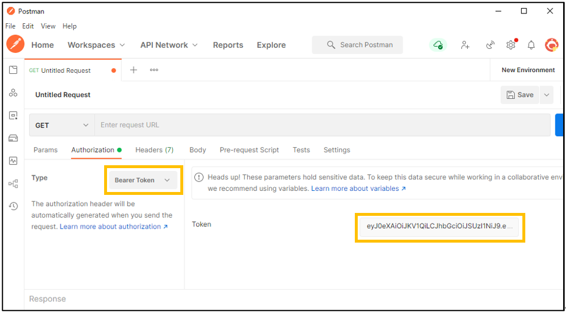Switch to the Headers (7) tab

[155, 150]
